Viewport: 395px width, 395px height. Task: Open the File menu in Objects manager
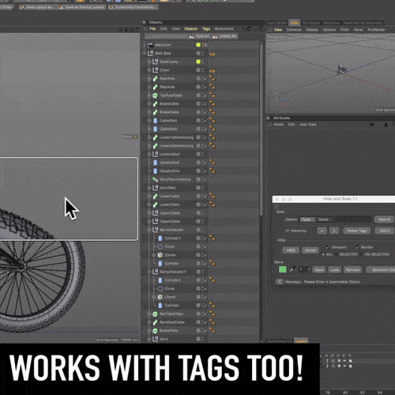[x=152, y=28]
